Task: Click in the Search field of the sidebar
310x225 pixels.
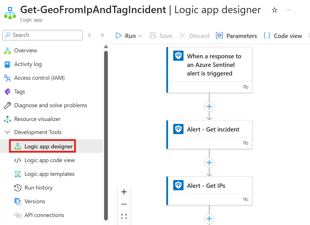Action: coord(42,35)
